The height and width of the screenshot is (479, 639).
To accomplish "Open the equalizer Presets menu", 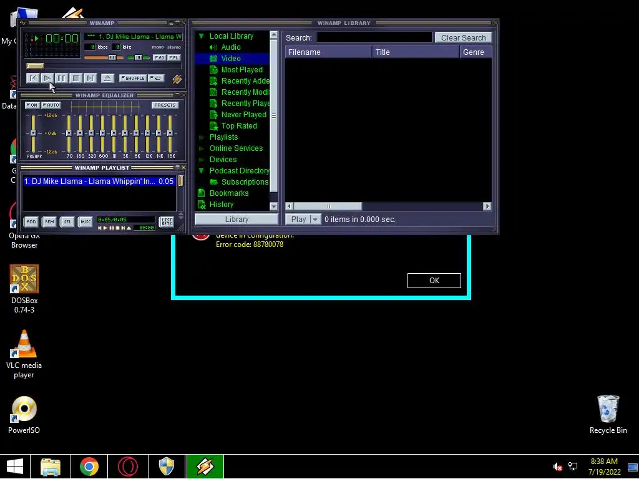I will tap(165, 105).
